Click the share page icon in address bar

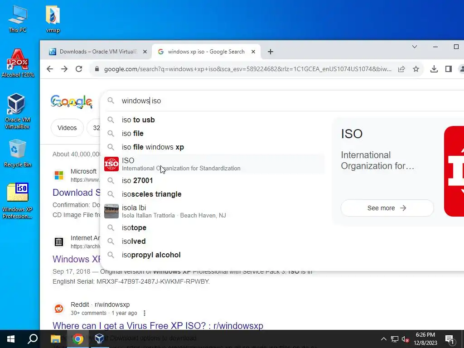pyautogui.click(x=401, y=69)
